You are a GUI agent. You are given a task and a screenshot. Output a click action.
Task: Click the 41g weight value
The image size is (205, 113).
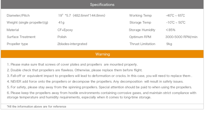61,23
